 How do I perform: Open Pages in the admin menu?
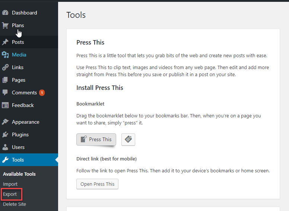pyautogui.click(x=29, y=80)
